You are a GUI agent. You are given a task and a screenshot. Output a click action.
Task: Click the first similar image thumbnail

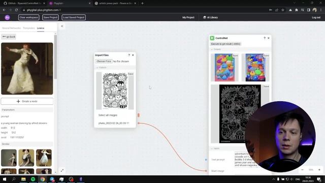(x=9, y=158)
